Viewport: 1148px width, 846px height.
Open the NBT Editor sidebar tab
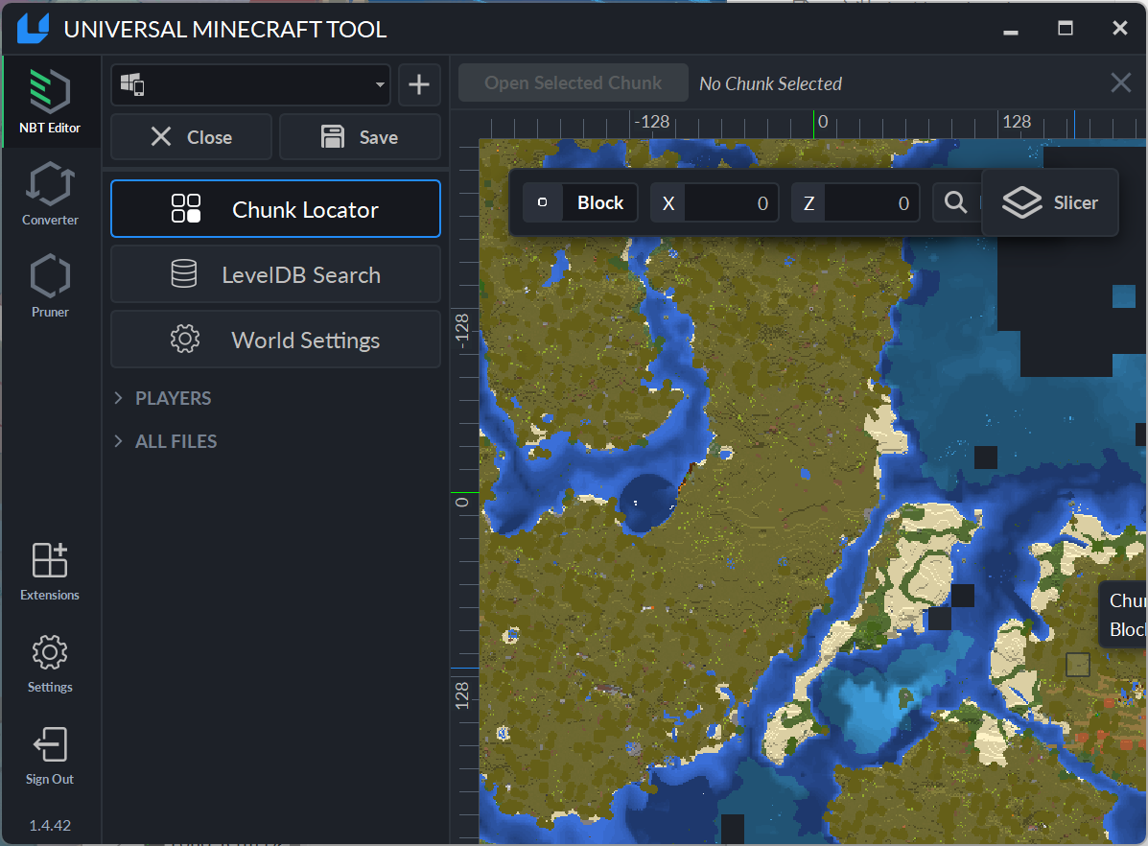[x=50, y=102]
